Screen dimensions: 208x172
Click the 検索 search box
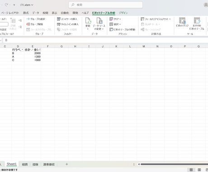coord(105,5)
